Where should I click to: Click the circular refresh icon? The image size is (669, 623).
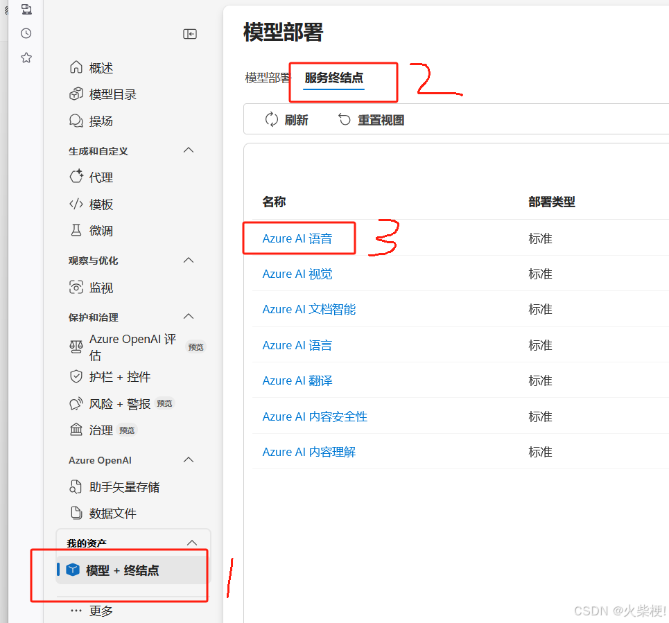pyautogui.click(x=271, y=120)
